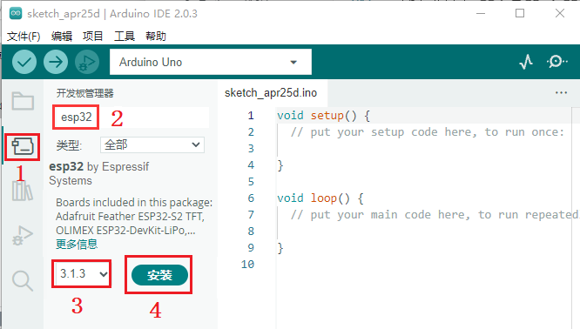Follow the 更多信息 link
Screen dimensions: 580x329
pyautogui.click(x=77, y=245)
